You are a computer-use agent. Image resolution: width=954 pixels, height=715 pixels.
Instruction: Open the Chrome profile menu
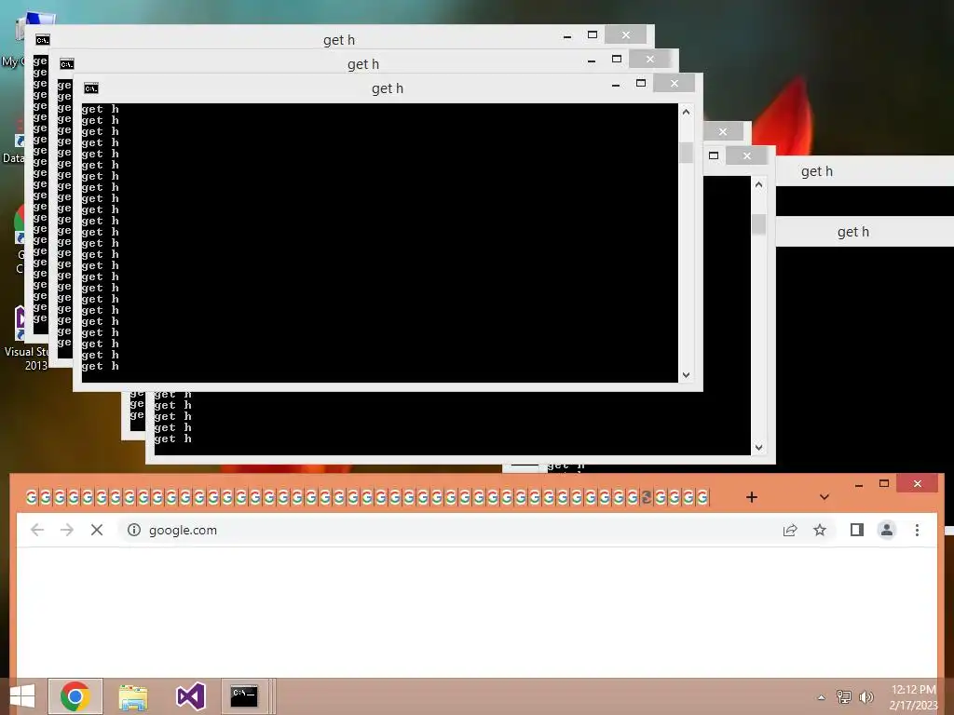(887, 530)
